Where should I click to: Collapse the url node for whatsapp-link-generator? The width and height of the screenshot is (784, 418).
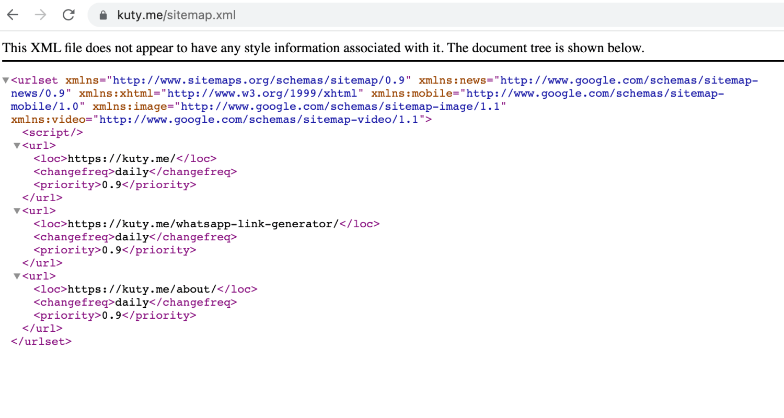17,211
